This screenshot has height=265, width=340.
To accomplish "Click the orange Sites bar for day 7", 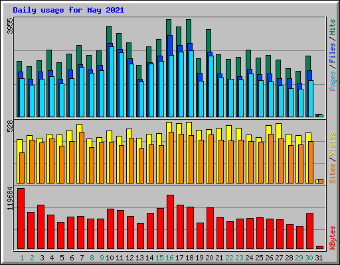I will (x=82, y=158).
